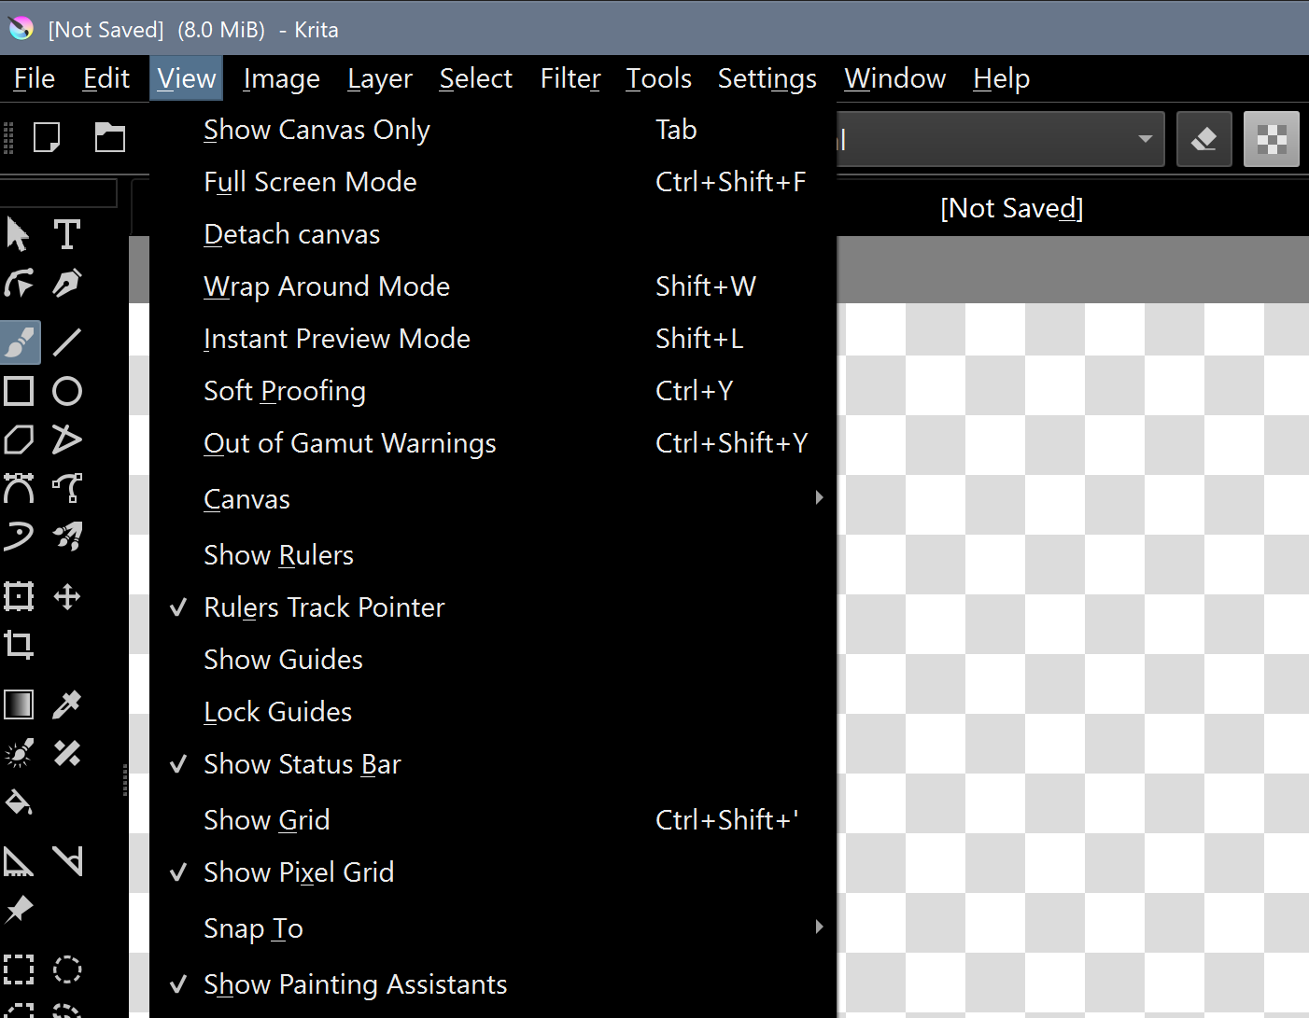Click Show Canvas Only
Screen dimensions: 1309x1018
(x=317, y=130)
